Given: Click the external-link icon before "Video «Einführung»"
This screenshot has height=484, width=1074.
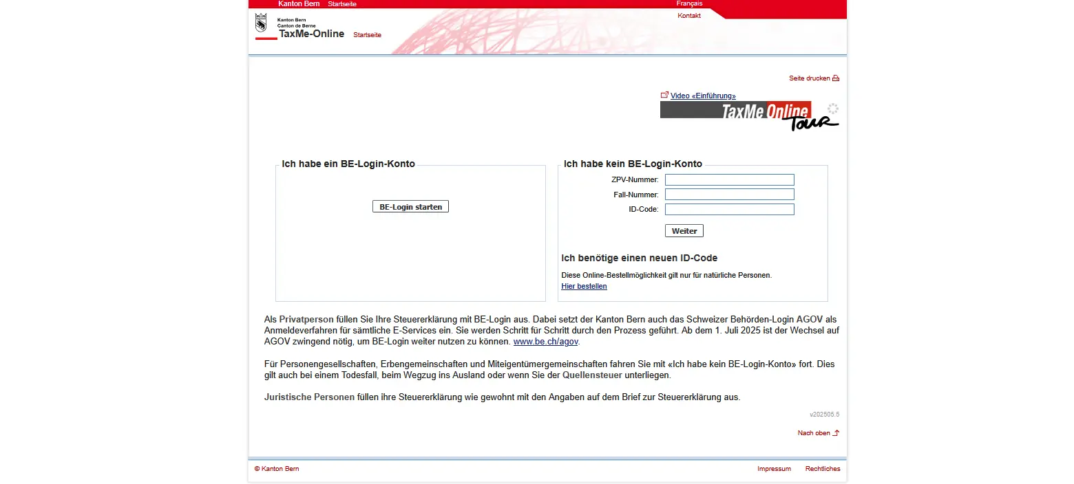Looking at the screenshot, I should pos(664,95).
